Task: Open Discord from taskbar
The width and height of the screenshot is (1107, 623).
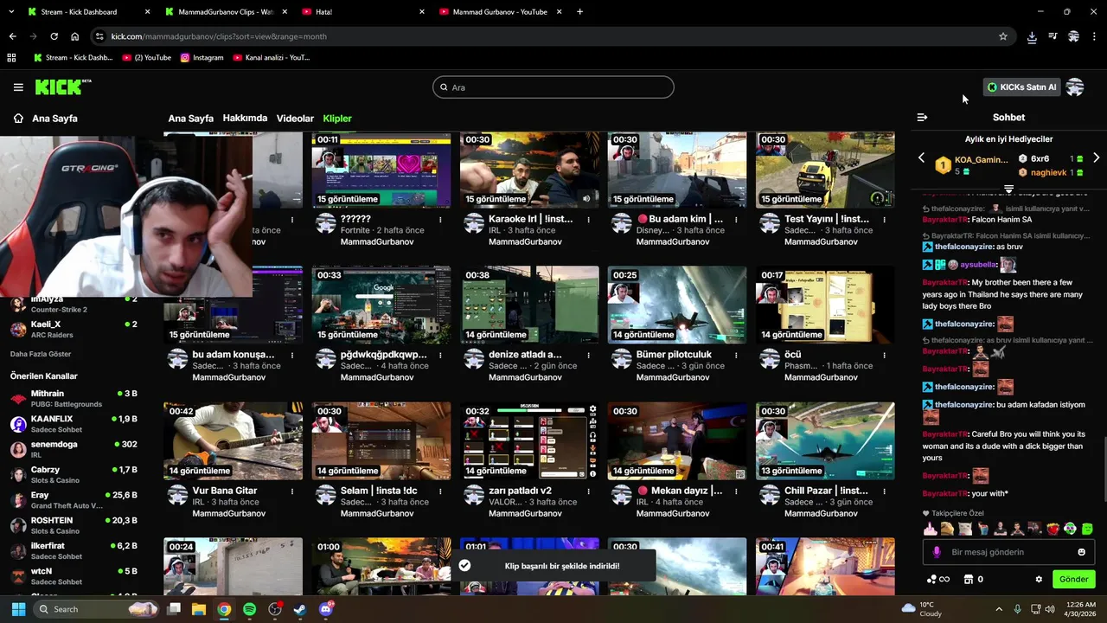Action: (326, 609)
